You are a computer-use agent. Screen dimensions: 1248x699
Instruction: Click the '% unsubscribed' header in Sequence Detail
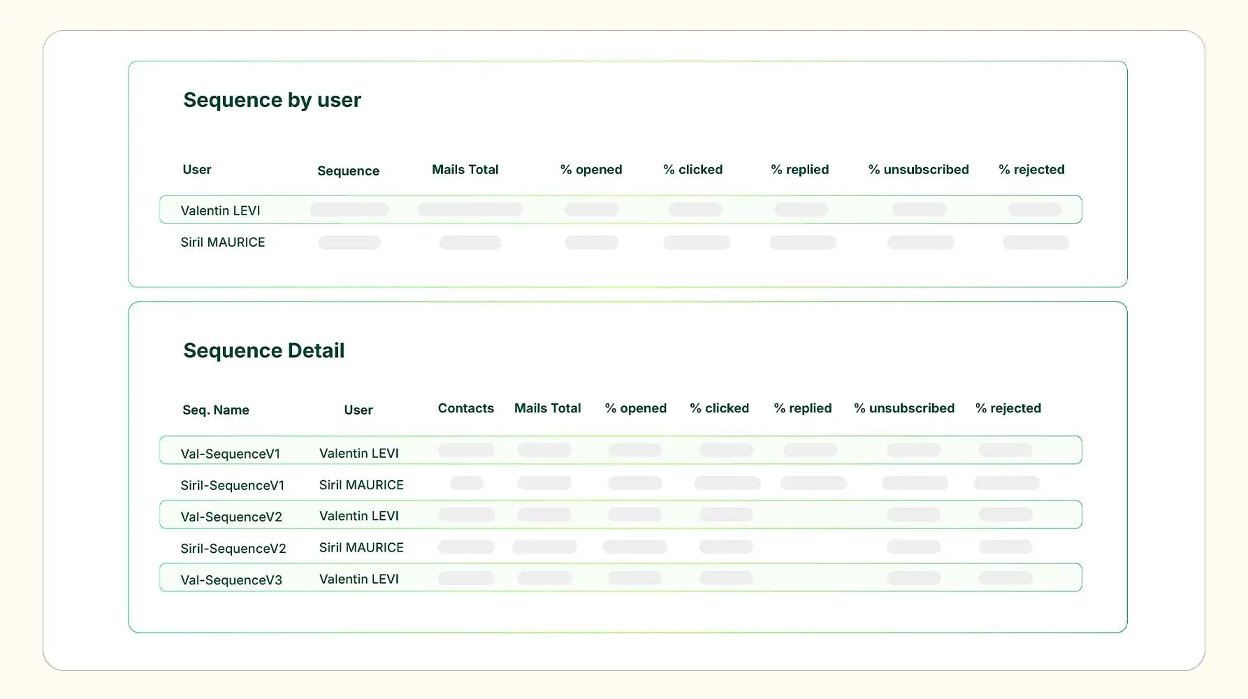pyautogui.click(x=904, y=408)
